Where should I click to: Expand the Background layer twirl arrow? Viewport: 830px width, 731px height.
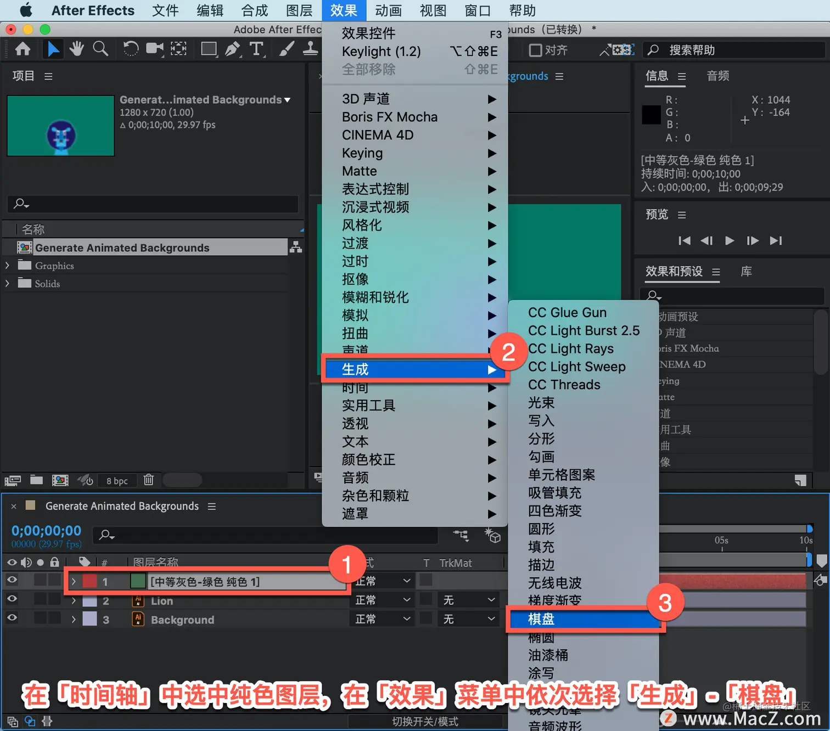(74, 620)
